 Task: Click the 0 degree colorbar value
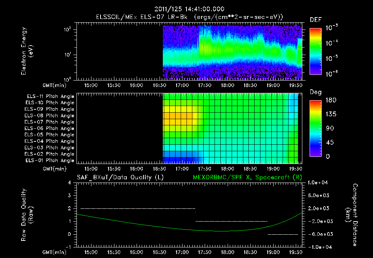tap(328, 157)
